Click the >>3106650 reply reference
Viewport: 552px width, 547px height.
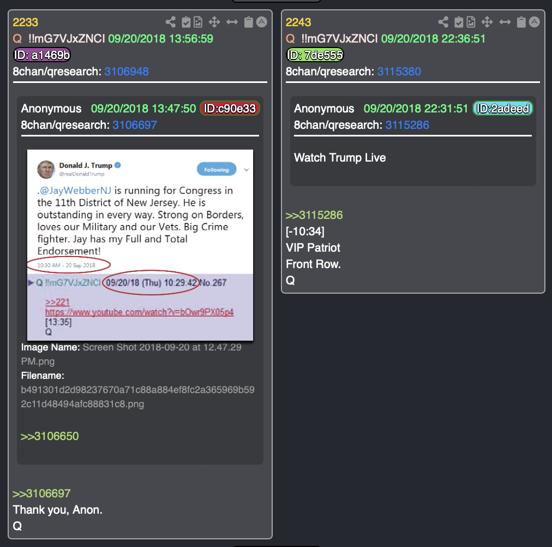(x=50, y=436)
